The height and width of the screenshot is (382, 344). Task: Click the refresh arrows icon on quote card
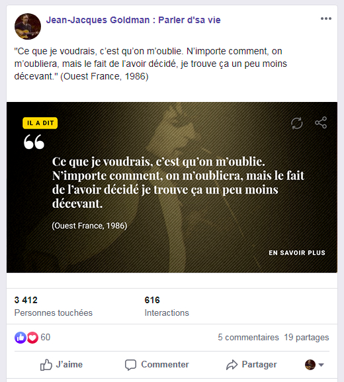297,123
